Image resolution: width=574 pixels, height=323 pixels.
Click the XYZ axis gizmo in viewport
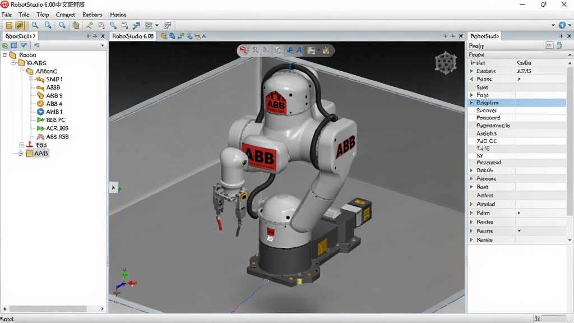coord(125,282)
